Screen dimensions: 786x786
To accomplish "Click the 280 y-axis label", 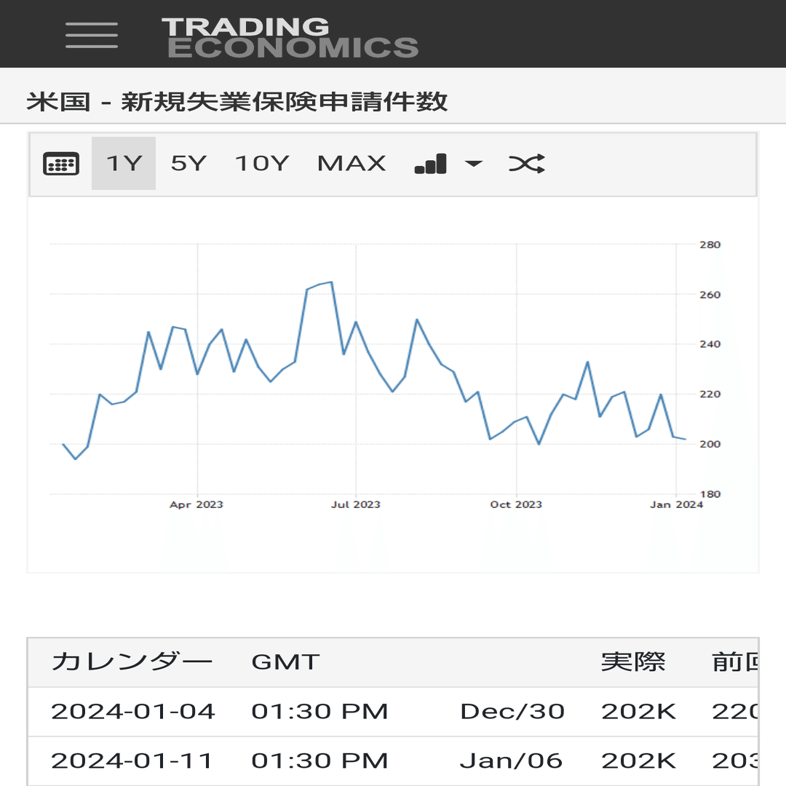I will click(710, 245).
